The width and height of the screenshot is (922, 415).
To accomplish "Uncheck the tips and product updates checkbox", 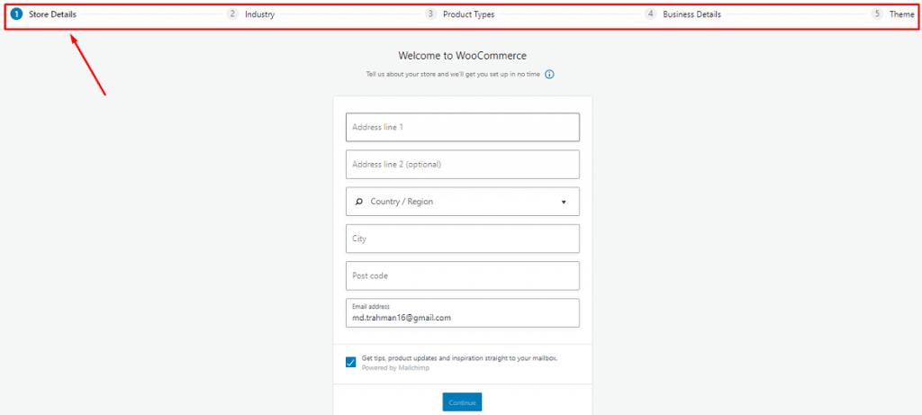I will [350, 362].
